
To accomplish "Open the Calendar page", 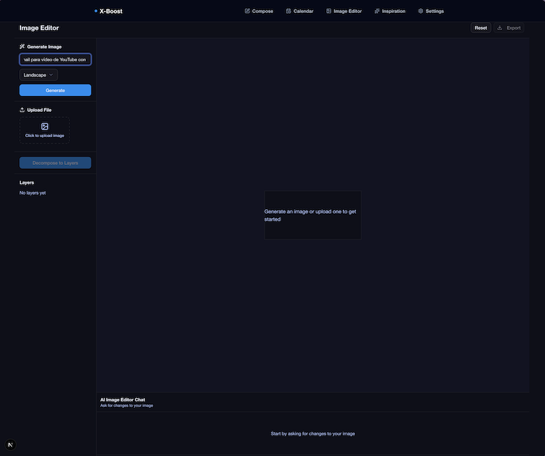I will tap(303, 11).
